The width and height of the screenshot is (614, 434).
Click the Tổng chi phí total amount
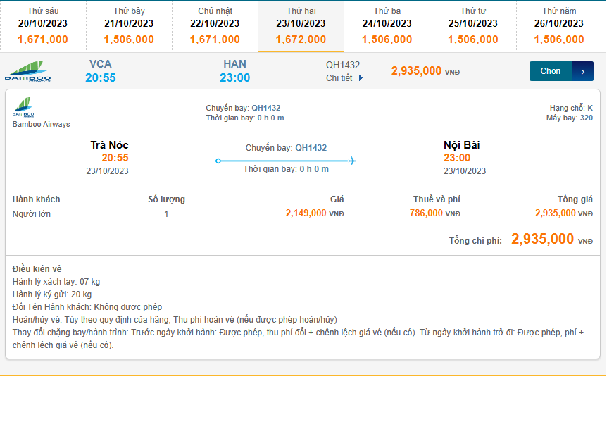(542, 240)
